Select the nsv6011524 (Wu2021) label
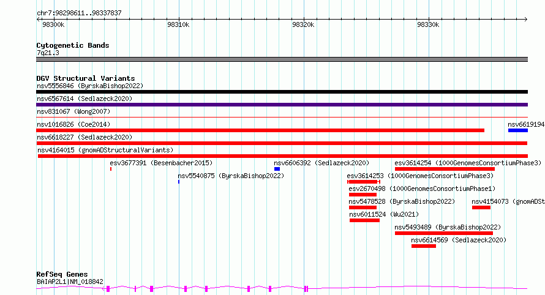 pyautogui.click(x=384, y=214)
